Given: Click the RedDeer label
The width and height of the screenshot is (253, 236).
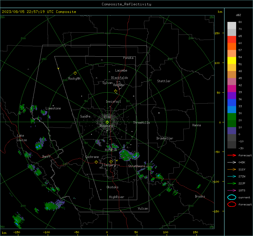Looking at the screenshot, I should click(119, 85).
